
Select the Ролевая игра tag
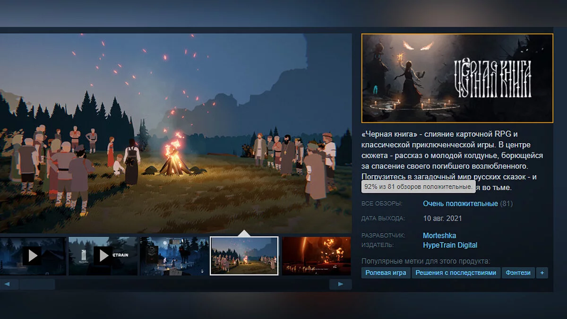point(386,273)
